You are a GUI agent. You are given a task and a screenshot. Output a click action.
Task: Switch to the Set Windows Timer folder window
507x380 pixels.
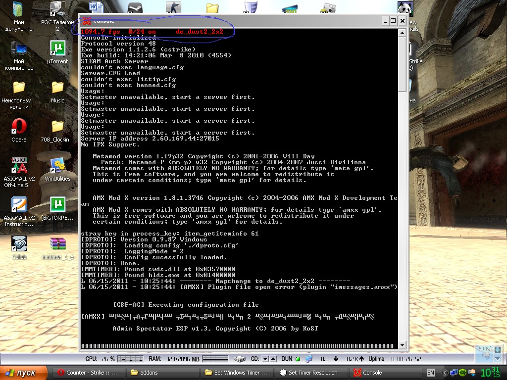(236, 373)
